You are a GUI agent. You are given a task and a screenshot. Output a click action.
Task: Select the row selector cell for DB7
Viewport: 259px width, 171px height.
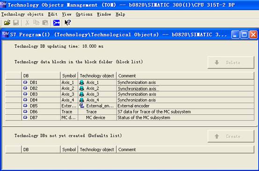(14, 117)
